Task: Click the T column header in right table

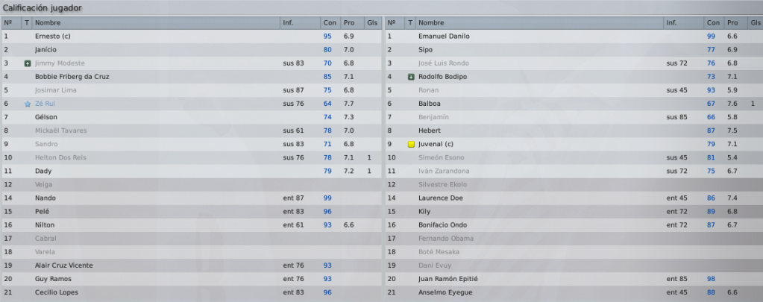Action: pyautogui.click(x=410, y=23)
